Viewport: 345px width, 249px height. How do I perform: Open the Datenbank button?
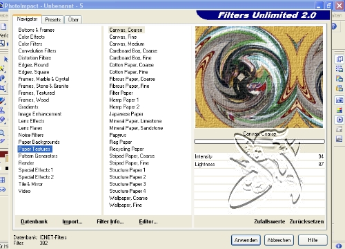(34, 221)
